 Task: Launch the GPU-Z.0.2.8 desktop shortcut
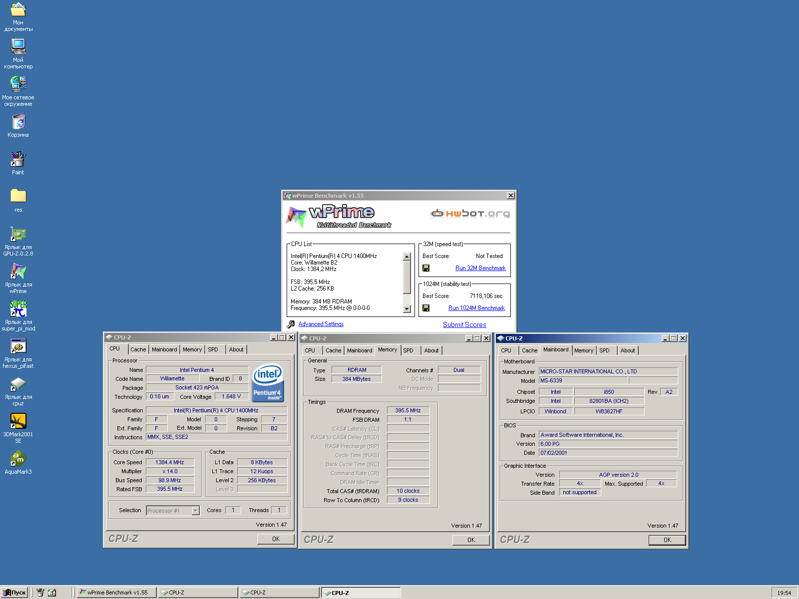(x=18, y=241)
